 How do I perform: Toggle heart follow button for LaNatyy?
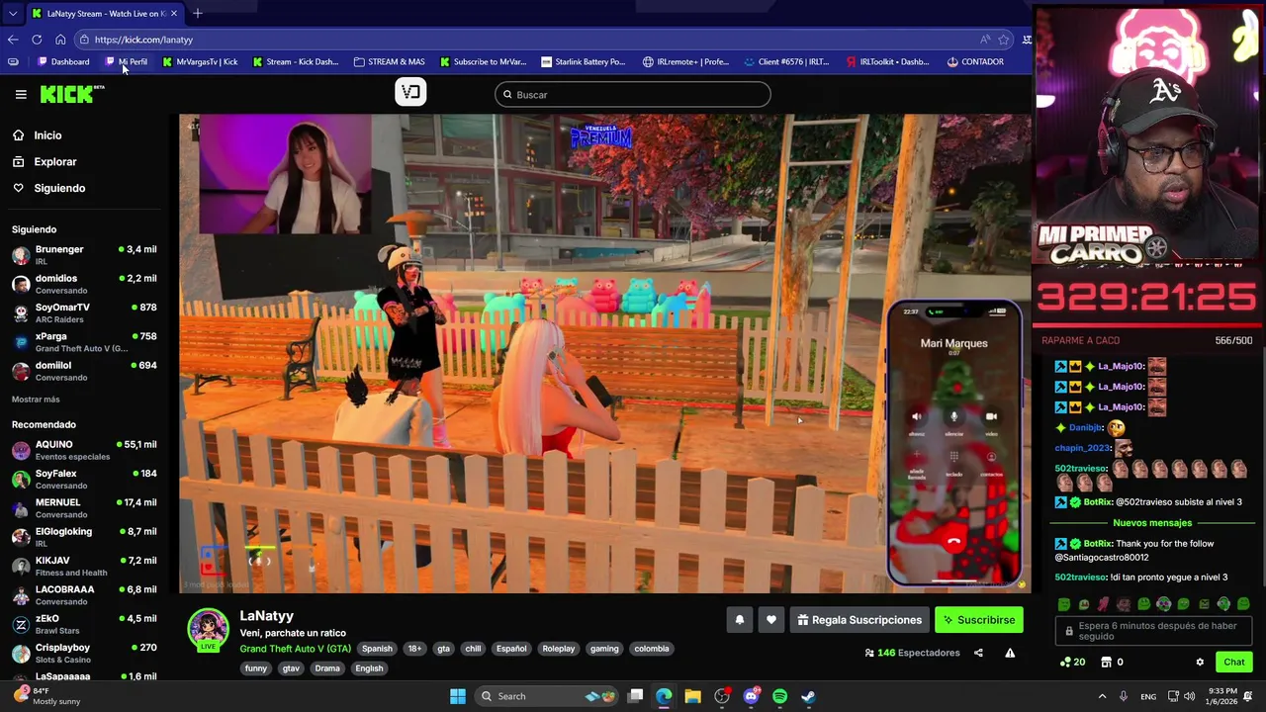770,620
